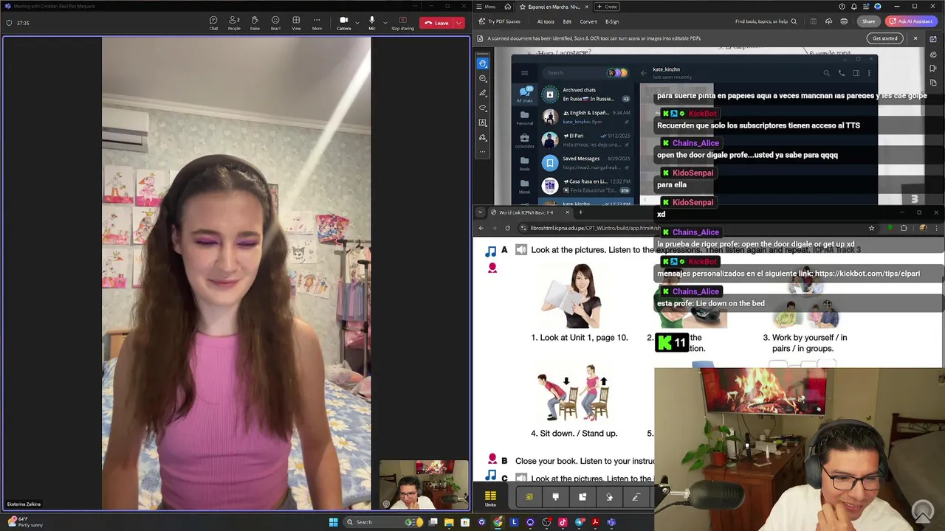Select the zoom tool in Acrobat sidebar
This screenshot has height=531, width=945.
point(483,78)
